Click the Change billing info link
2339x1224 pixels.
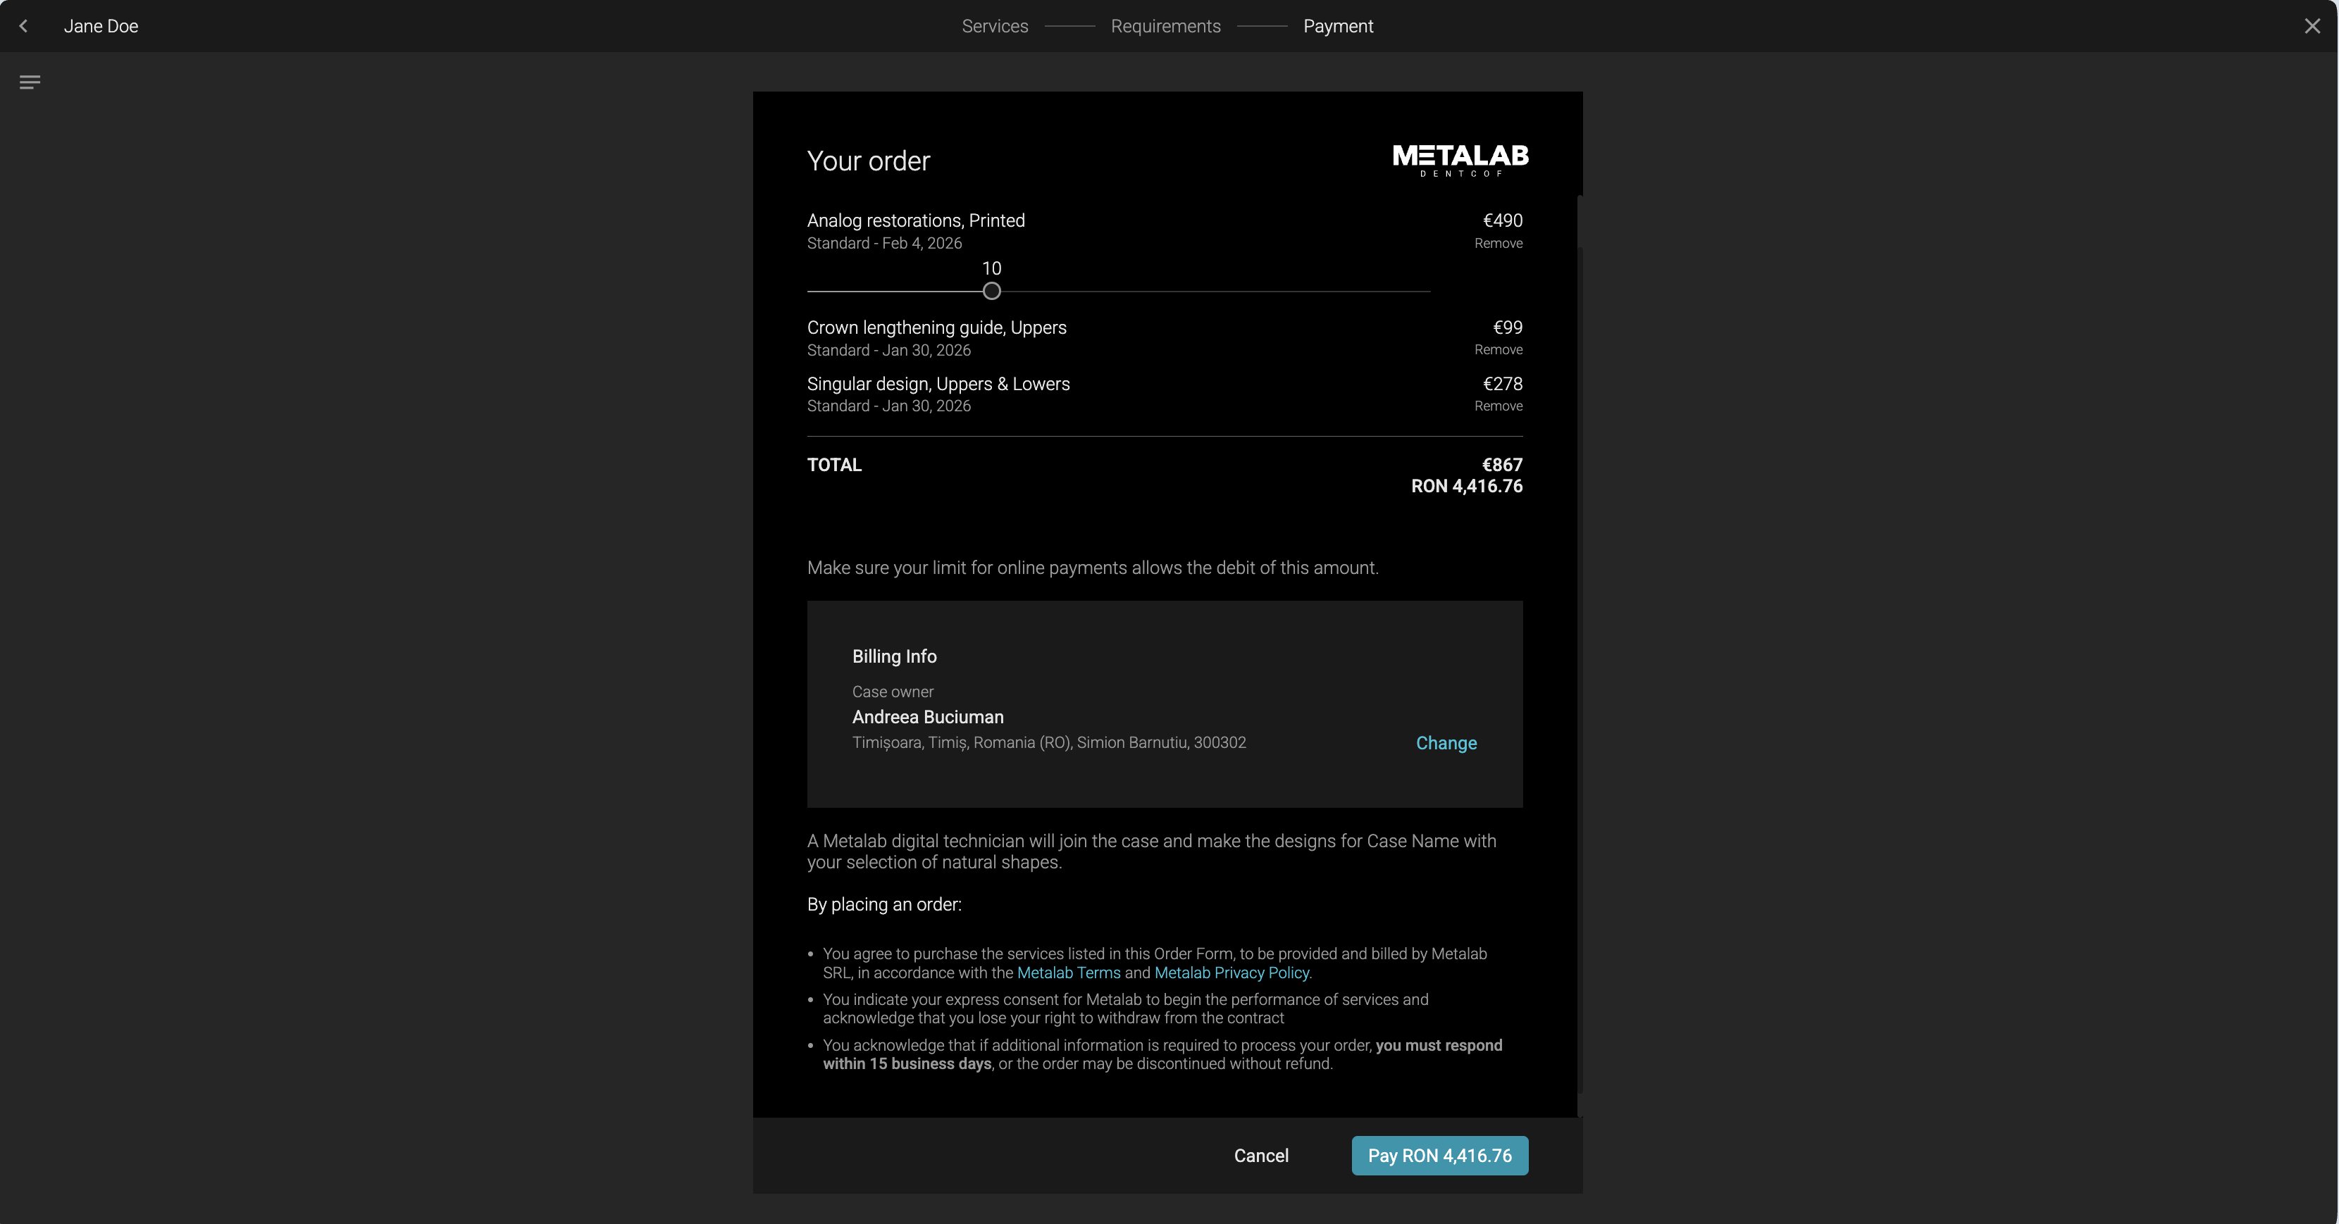1446,743
